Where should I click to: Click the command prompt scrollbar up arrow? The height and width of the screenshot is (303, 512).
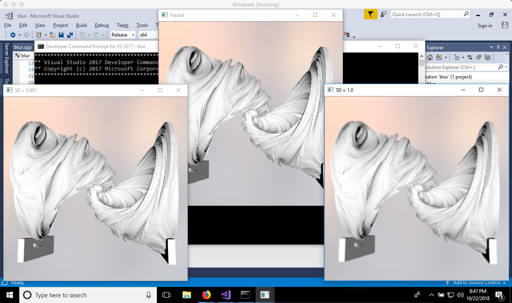(x=421, y=56)
